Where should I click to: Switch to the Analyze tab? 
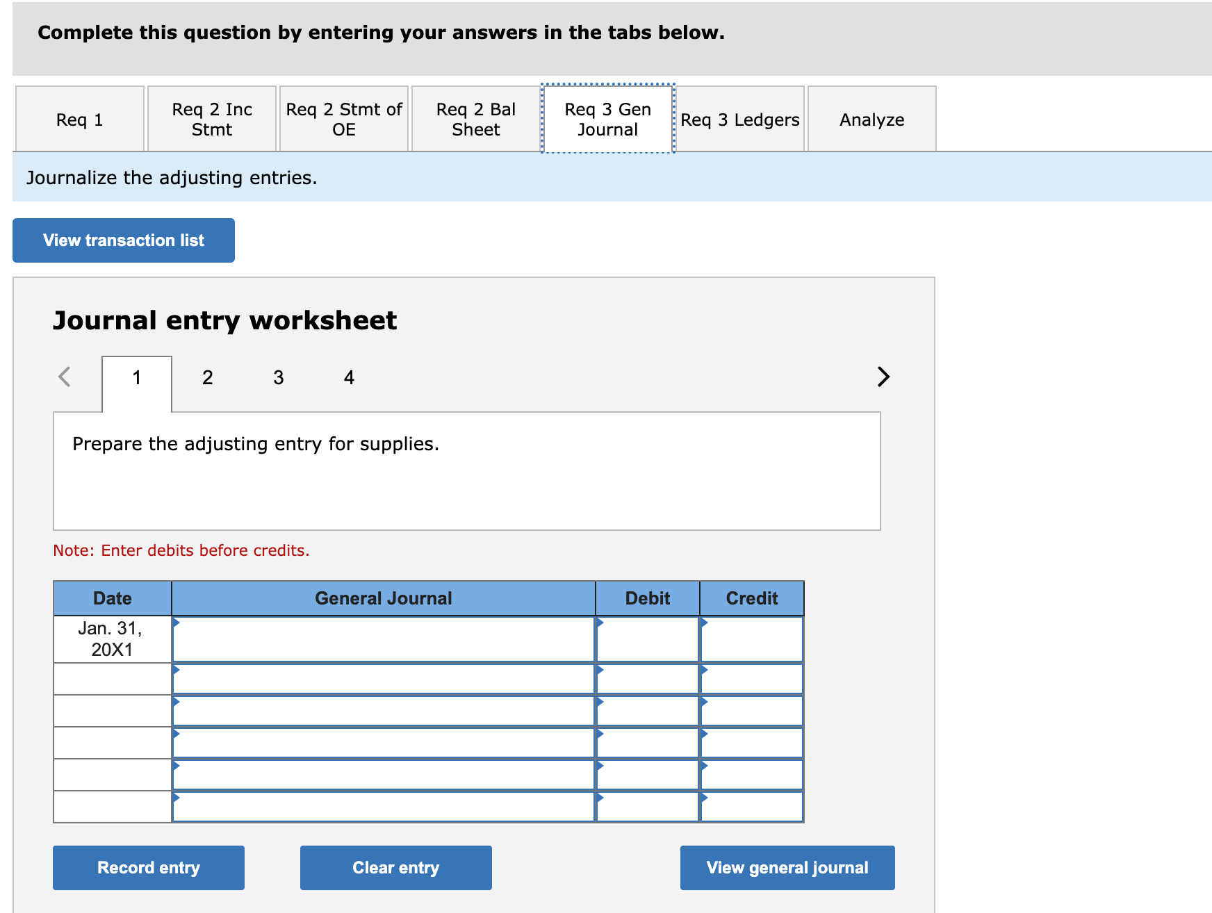(871, 119)
